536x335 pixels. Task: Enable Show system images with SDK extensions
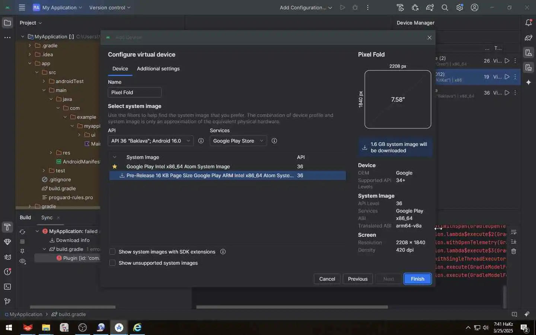pyautogui.click(x=112, y=252)
